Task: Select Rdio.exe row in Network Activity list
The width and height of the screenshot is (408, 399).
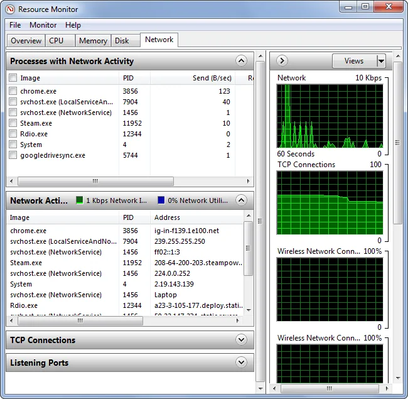Action: click(x=125, y=305)
